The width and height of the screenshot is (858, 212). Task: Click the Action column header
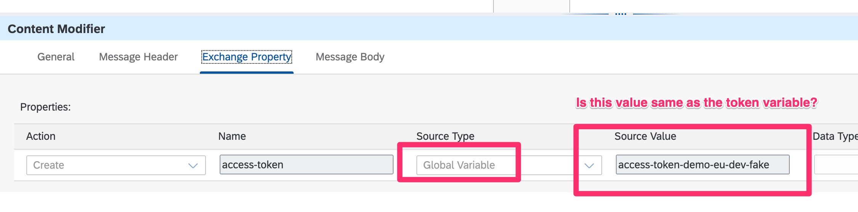[41, 136]
